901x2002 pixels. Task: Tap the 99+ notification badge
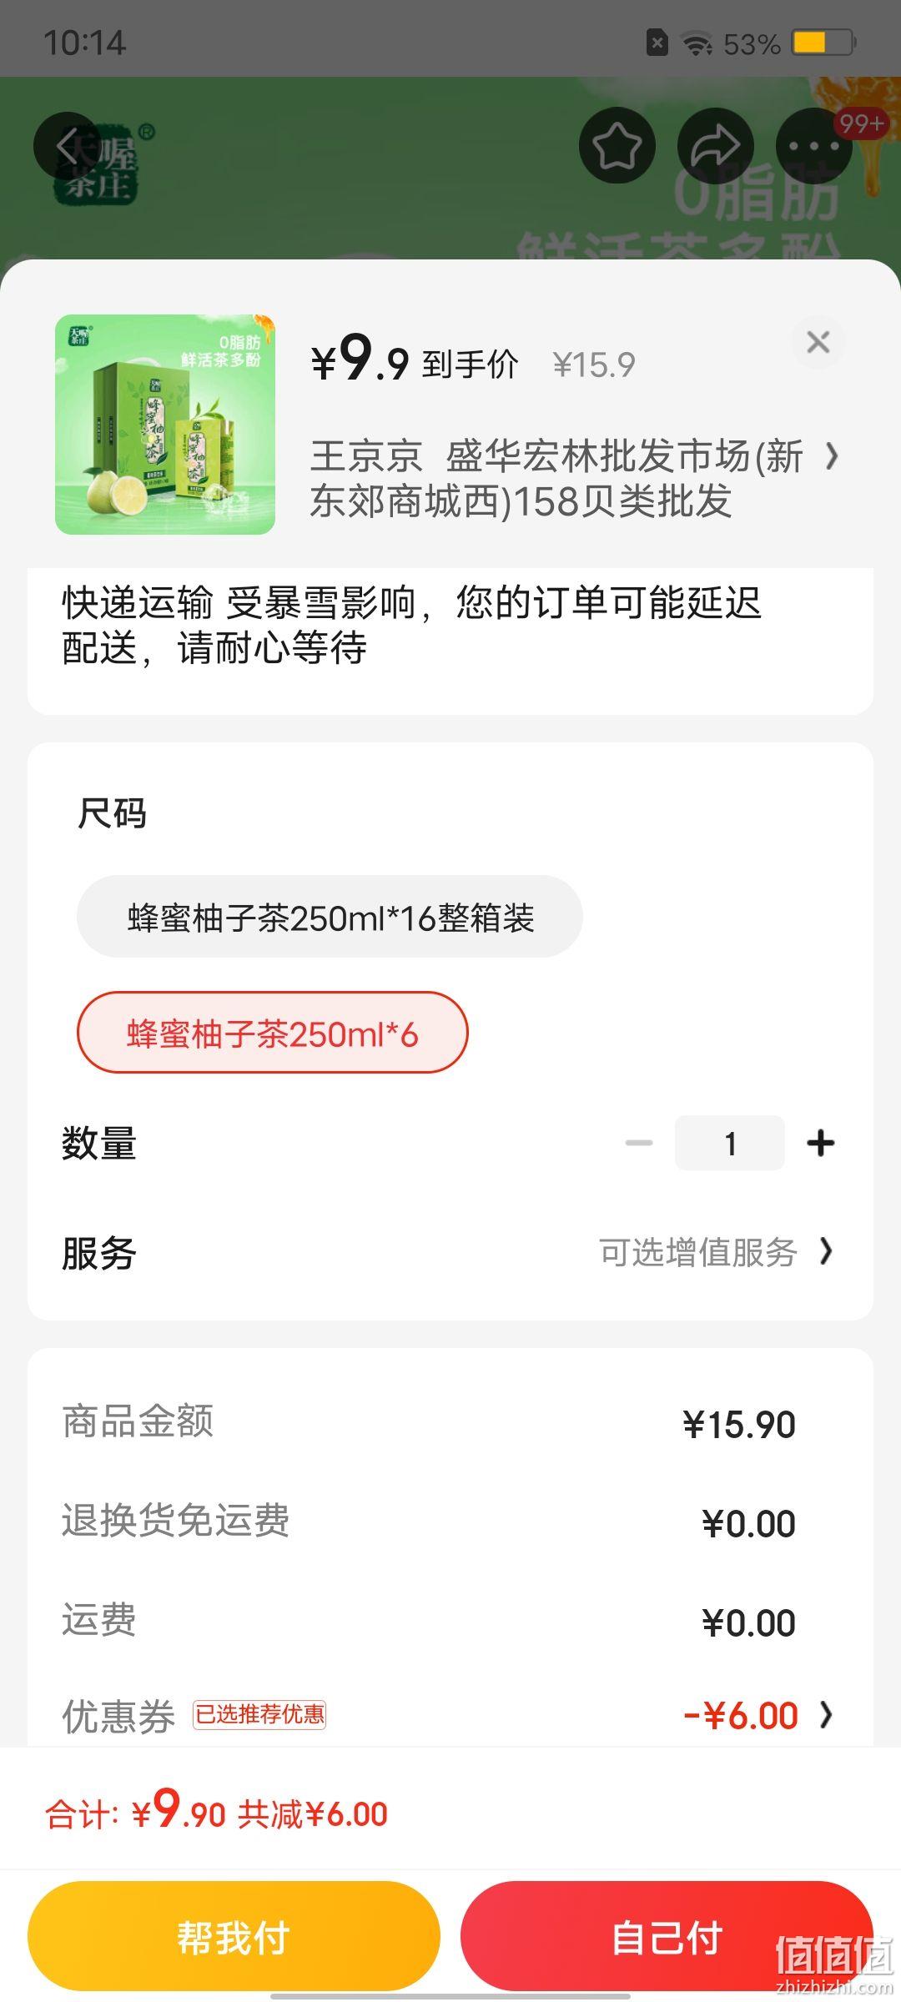(861, 124)
